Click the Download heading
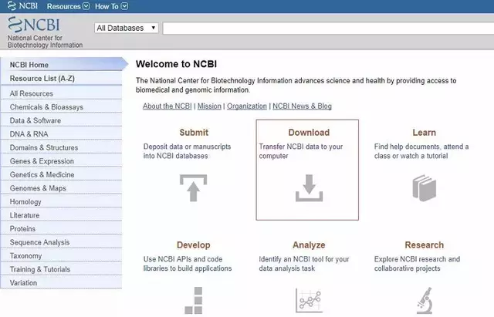Screen dimensions: 494x317 tap(309, 133)
